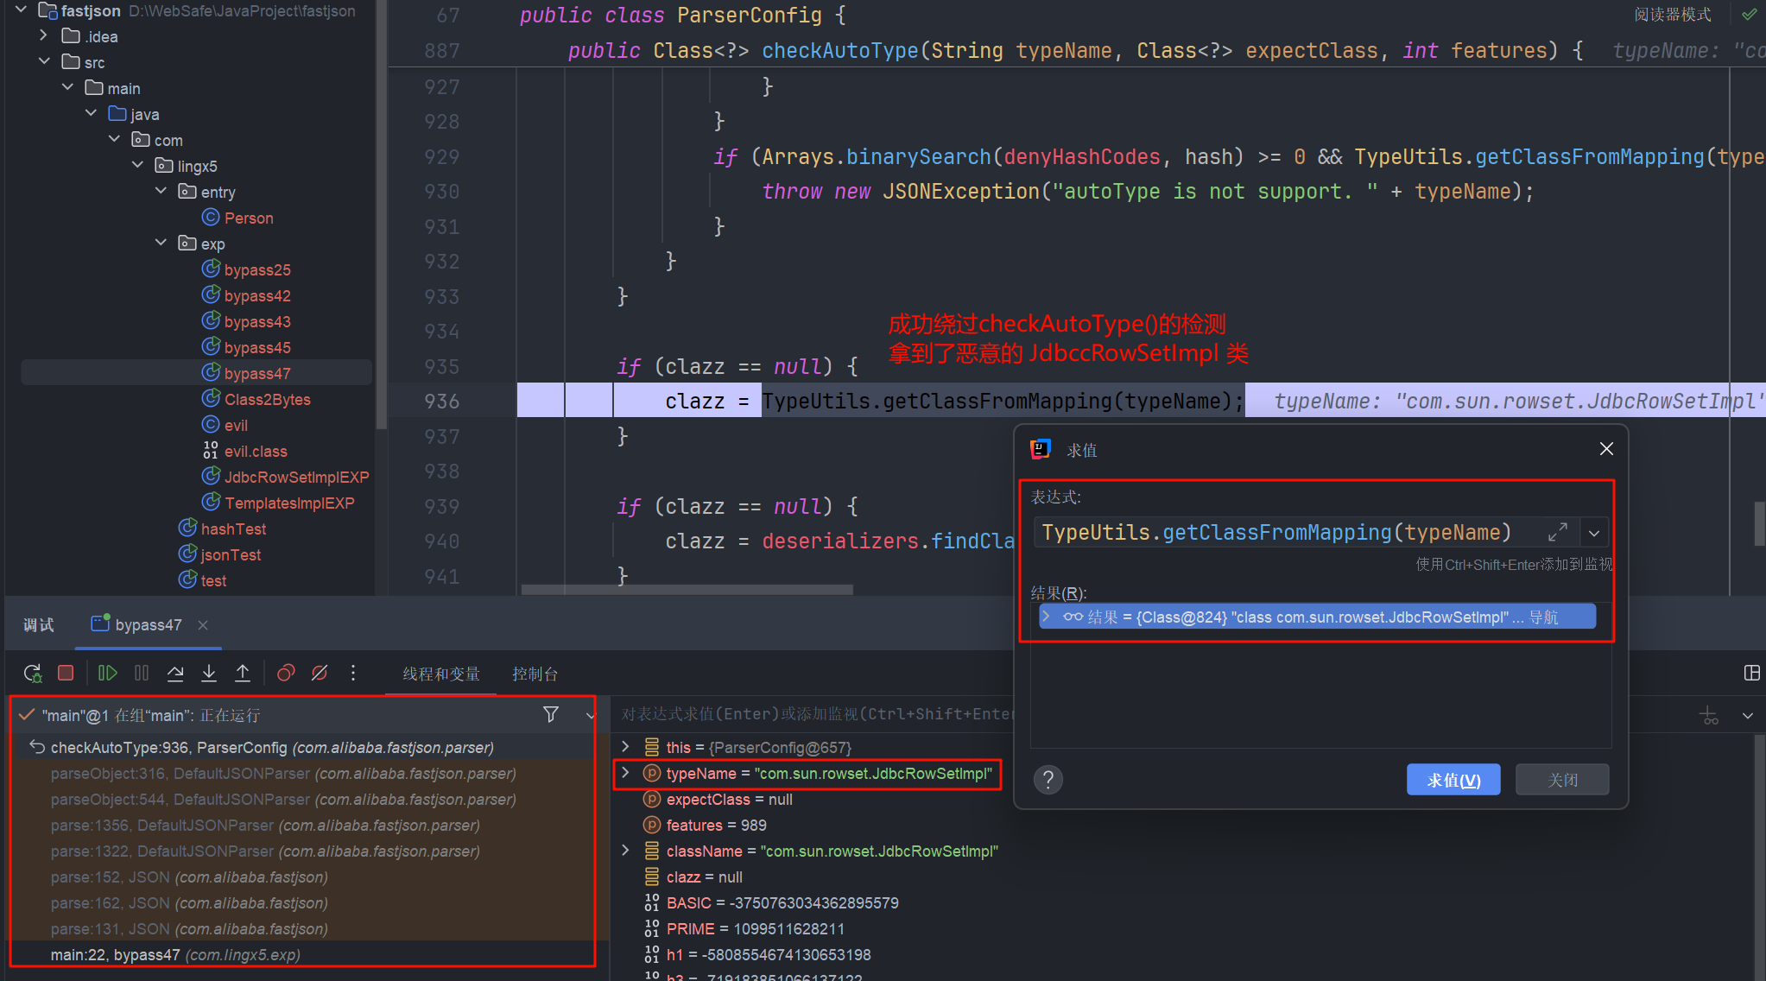Click the evaluate button in dialog

(1453, 780)
